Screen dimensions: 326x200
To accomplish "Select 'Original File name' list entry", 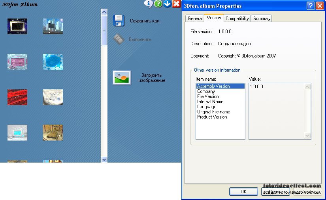I will [x=220, y=112].
